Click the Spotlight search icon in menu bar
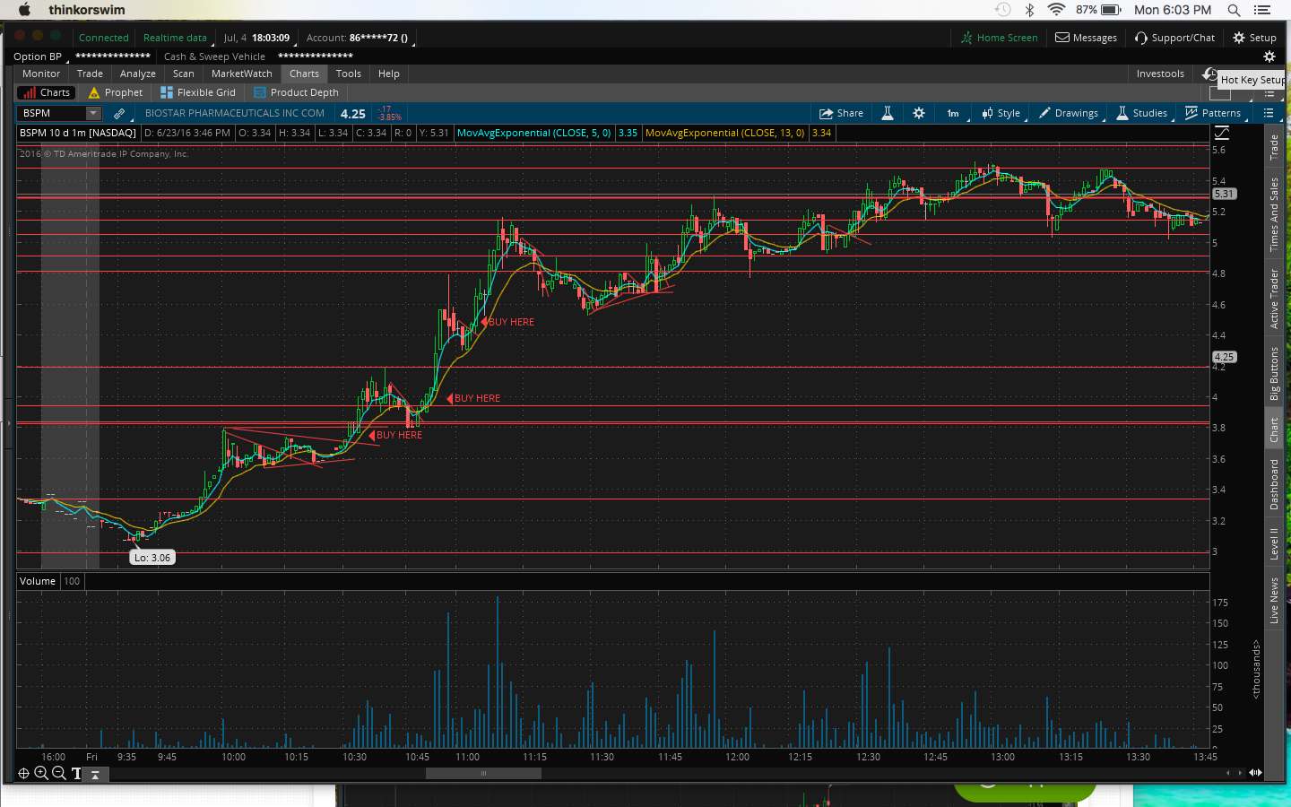Screen dimensions: 1291x807 tap(1234, 10)
